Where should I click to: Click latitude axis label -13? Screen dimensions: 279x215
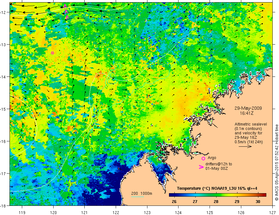(x=3, y=44)
